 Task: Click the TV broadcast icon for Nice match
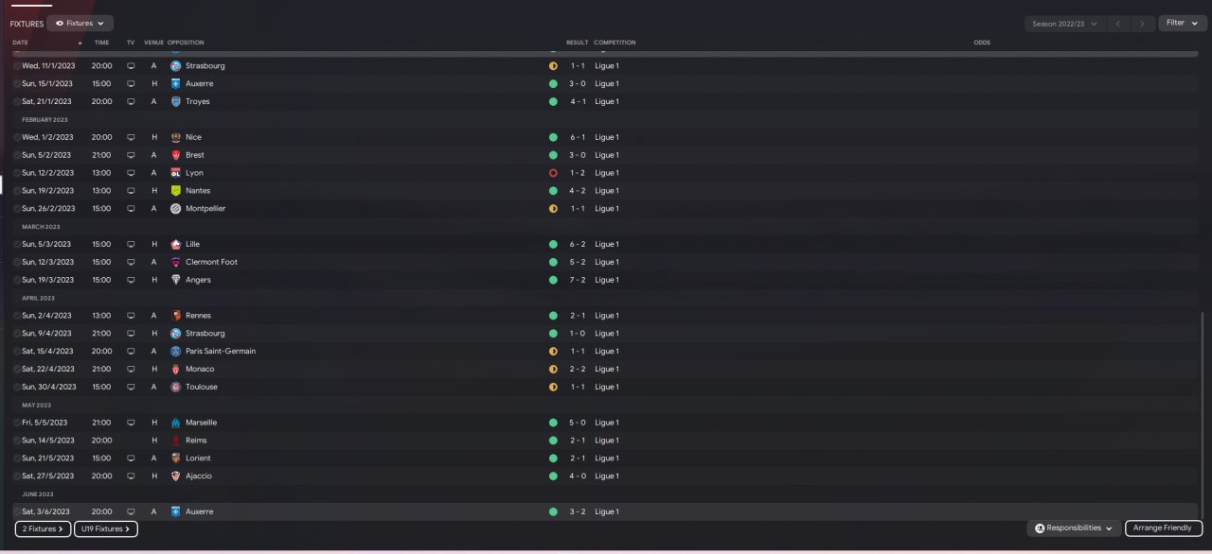point(131,137)
